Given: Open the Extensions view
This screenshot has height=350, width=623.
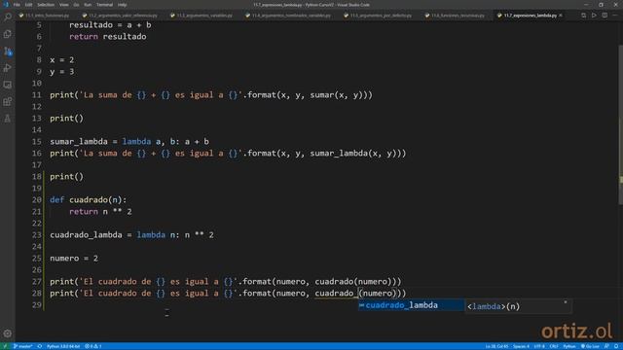Looking at the screenshot, I should (x=8, y=101).
